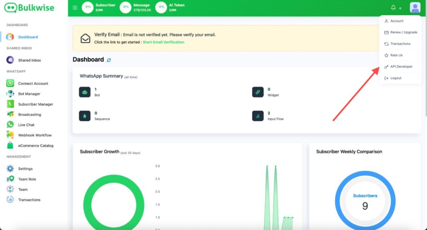
Task: Open Dashboard in the sidebar
Action: [x=28, y=37]
